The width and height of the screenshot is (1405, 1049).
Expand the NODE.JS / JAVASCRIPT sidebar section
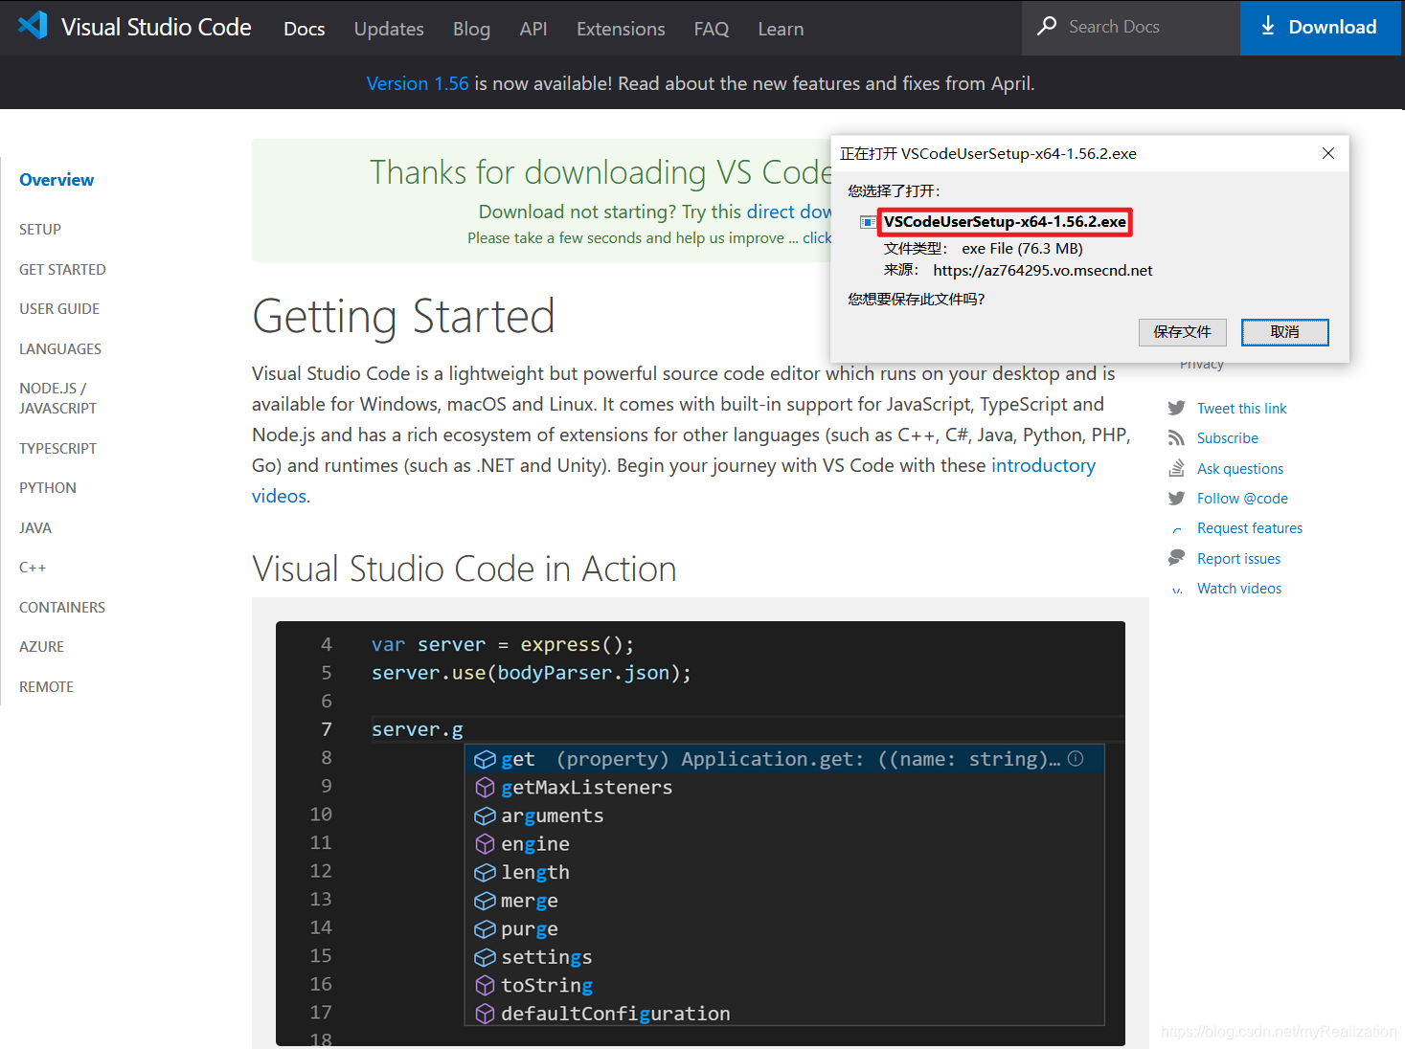(57, 398)
